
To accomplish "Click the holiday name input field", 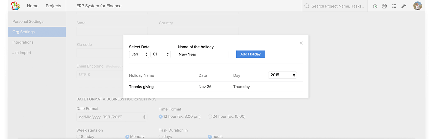I will [x=204, y=54].
